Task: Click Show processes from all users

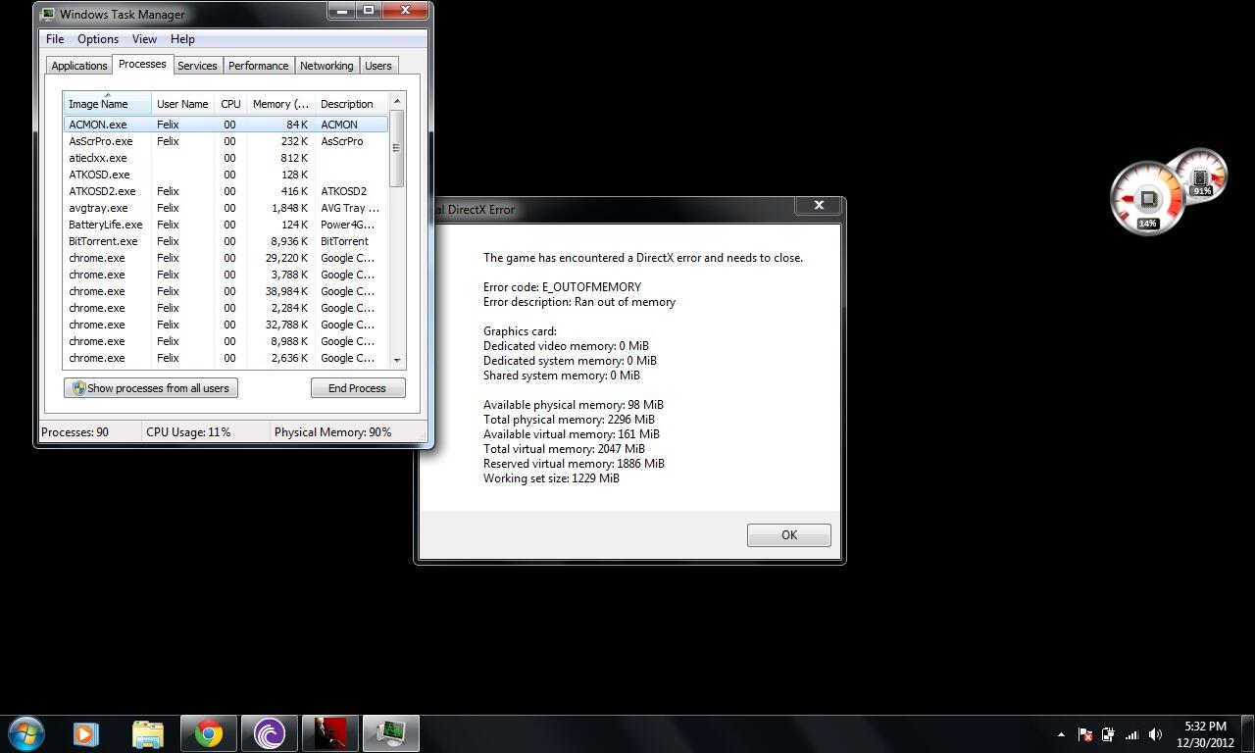Action: click(151, 388)
